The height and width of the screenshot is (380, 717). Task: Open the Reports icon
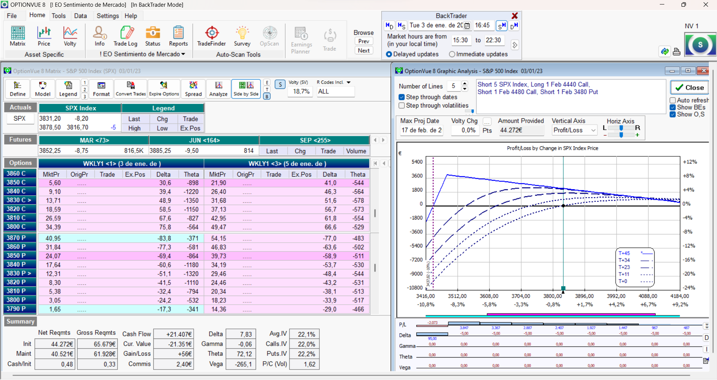click(x=178, y=36)
